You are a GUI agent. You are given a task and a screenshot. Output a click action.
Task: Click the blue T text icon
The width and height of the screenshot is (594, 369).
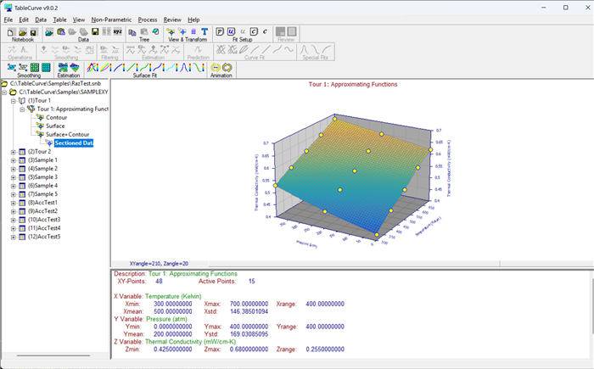pos(205,32)
